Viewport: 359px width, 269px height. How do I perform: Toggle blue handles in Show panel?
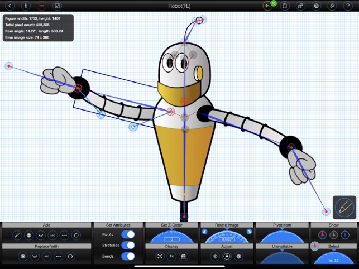[x=345, y=235]
